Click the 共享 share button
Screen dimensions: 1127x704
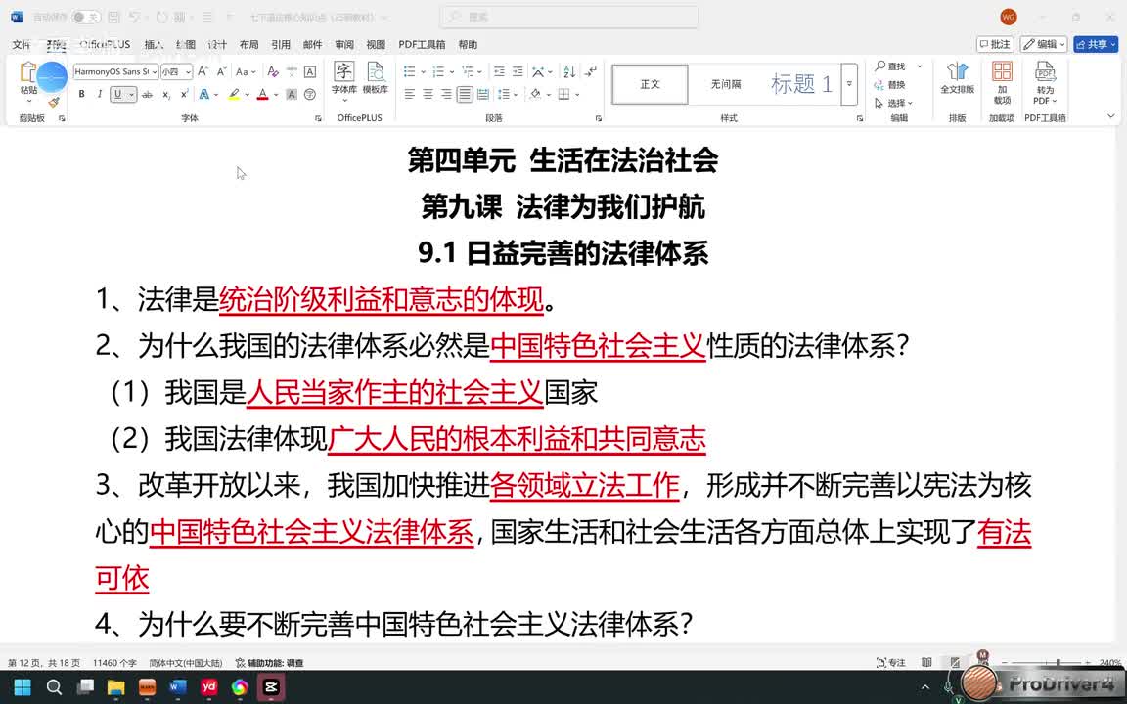1096,45
